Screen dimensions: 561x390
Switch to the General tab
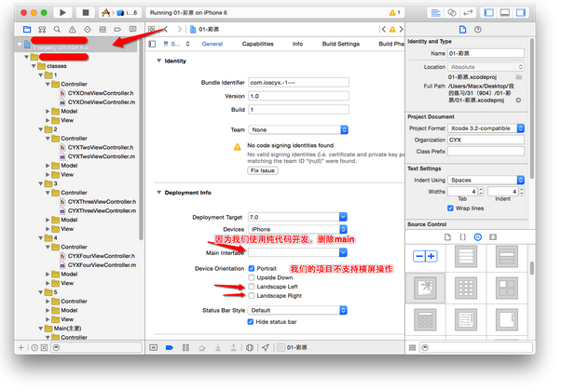coord(212,44)
